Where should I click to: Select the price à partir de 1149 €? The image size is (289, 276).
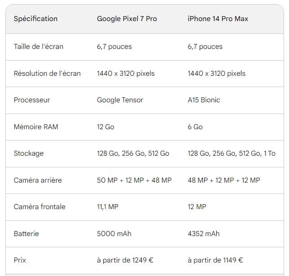pyautogui.click(x=215, y=260)
